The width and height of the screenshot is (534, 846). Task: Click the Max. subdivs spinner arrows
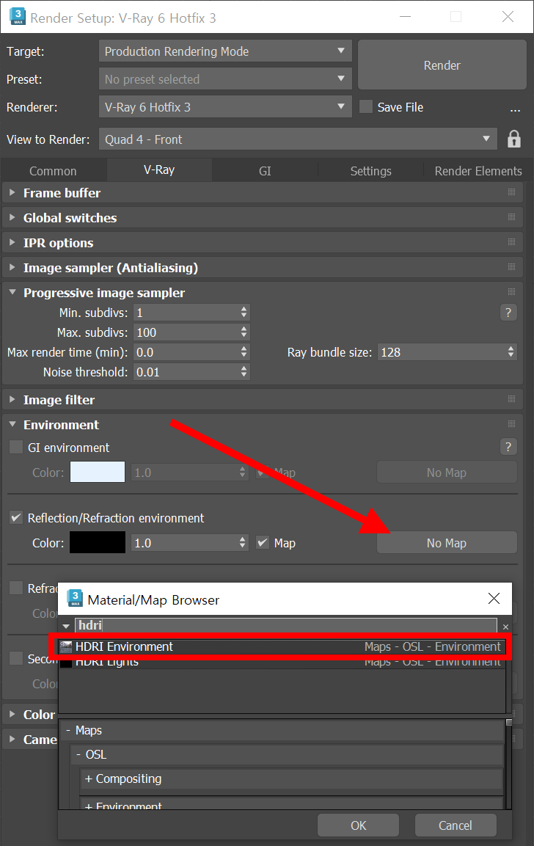click(244, 332)
